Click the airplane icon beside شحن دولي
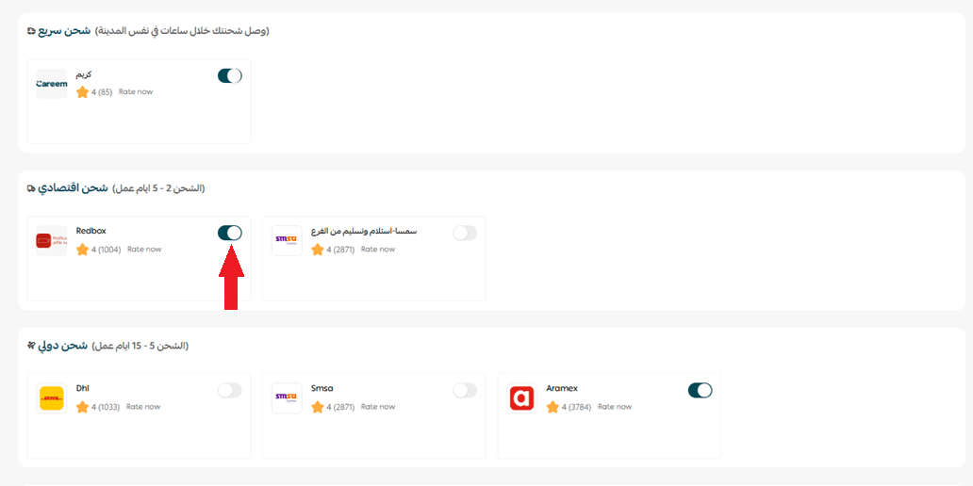Viewport: 973px width, 486px height. (31, 346)
